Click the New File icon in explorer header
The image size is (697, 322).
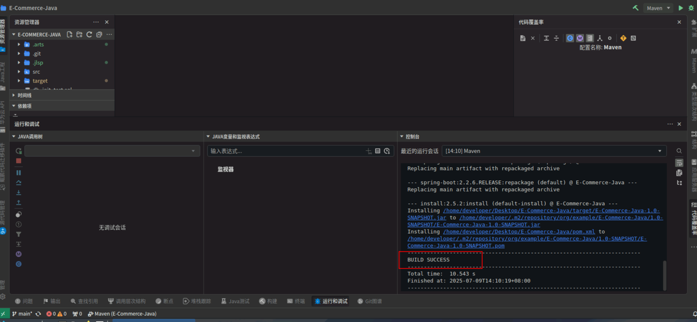click(x=70, y=35)
